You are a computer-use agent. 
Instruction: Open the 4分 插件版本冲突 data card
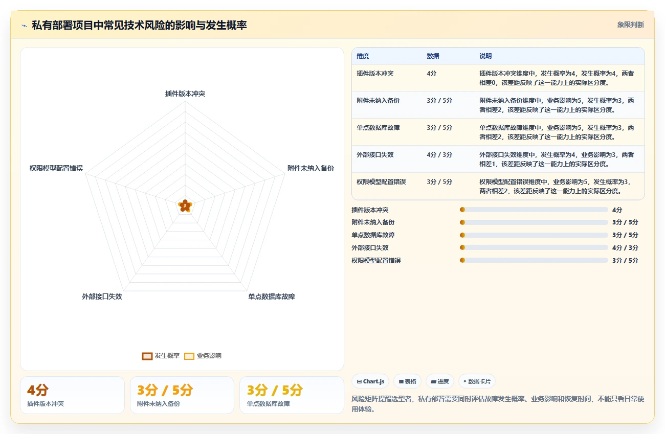(x=72, y=395)
